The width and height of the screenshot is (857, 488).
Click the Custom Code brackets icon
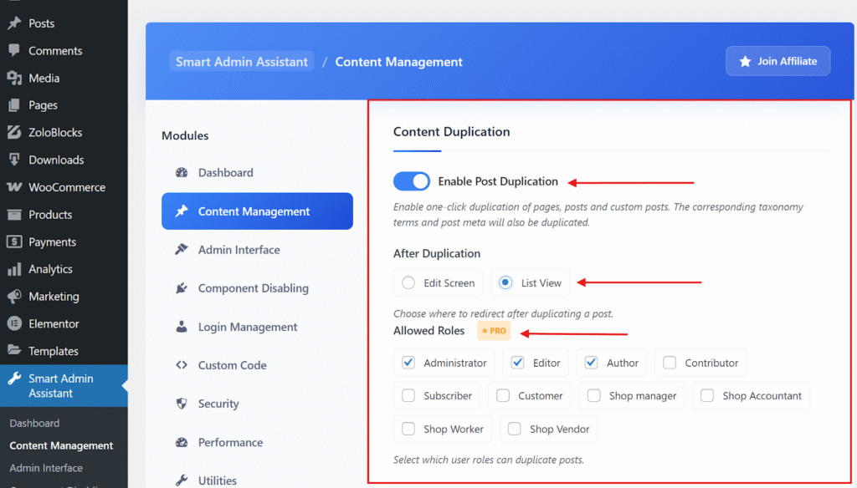point(182,364)
